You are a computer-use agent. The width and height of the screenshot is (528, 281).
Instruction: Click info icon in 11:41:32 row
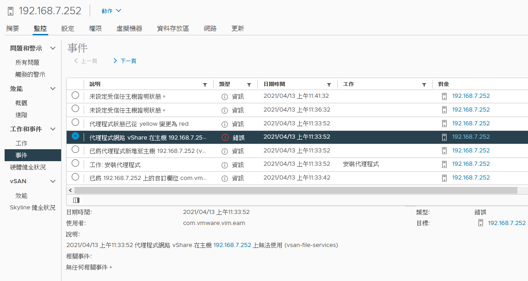pyautogui.click(x=225, y=97)
